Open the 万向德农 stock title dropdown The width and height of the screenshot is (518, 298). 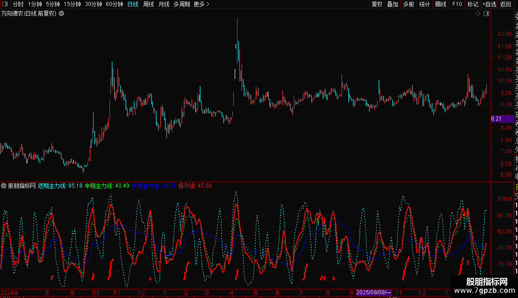(x=61, y=14)
